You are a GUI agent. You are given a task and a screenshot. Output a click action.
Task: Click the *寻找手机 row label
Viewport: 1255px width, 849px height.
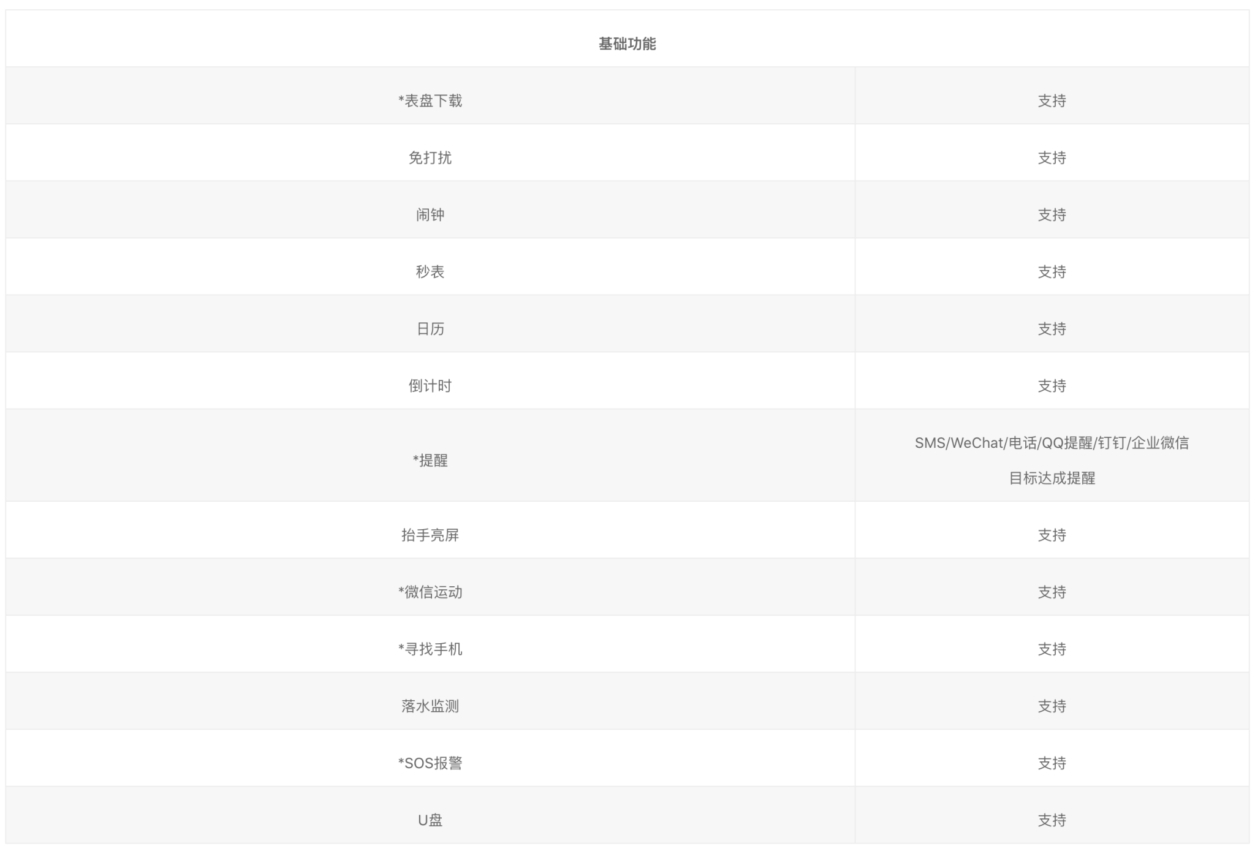(x=430, y=649)
